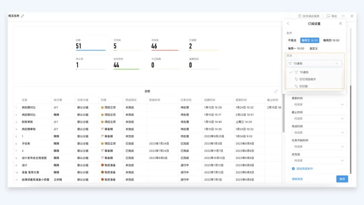Click assignee 王帅锋 in row 11
Screen dimensions: 364x205
(x=58, y=179)
